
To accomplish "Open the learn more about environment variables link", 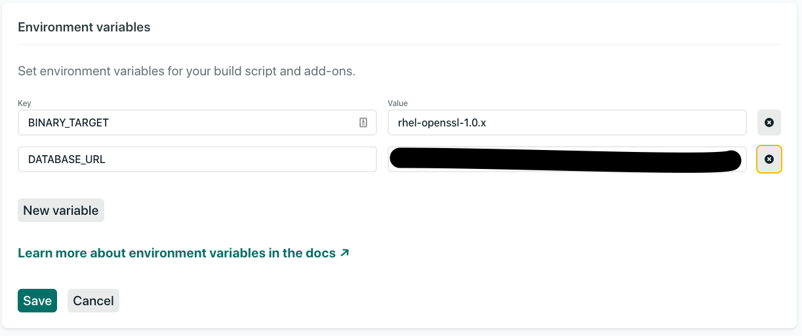I will 176,253.
